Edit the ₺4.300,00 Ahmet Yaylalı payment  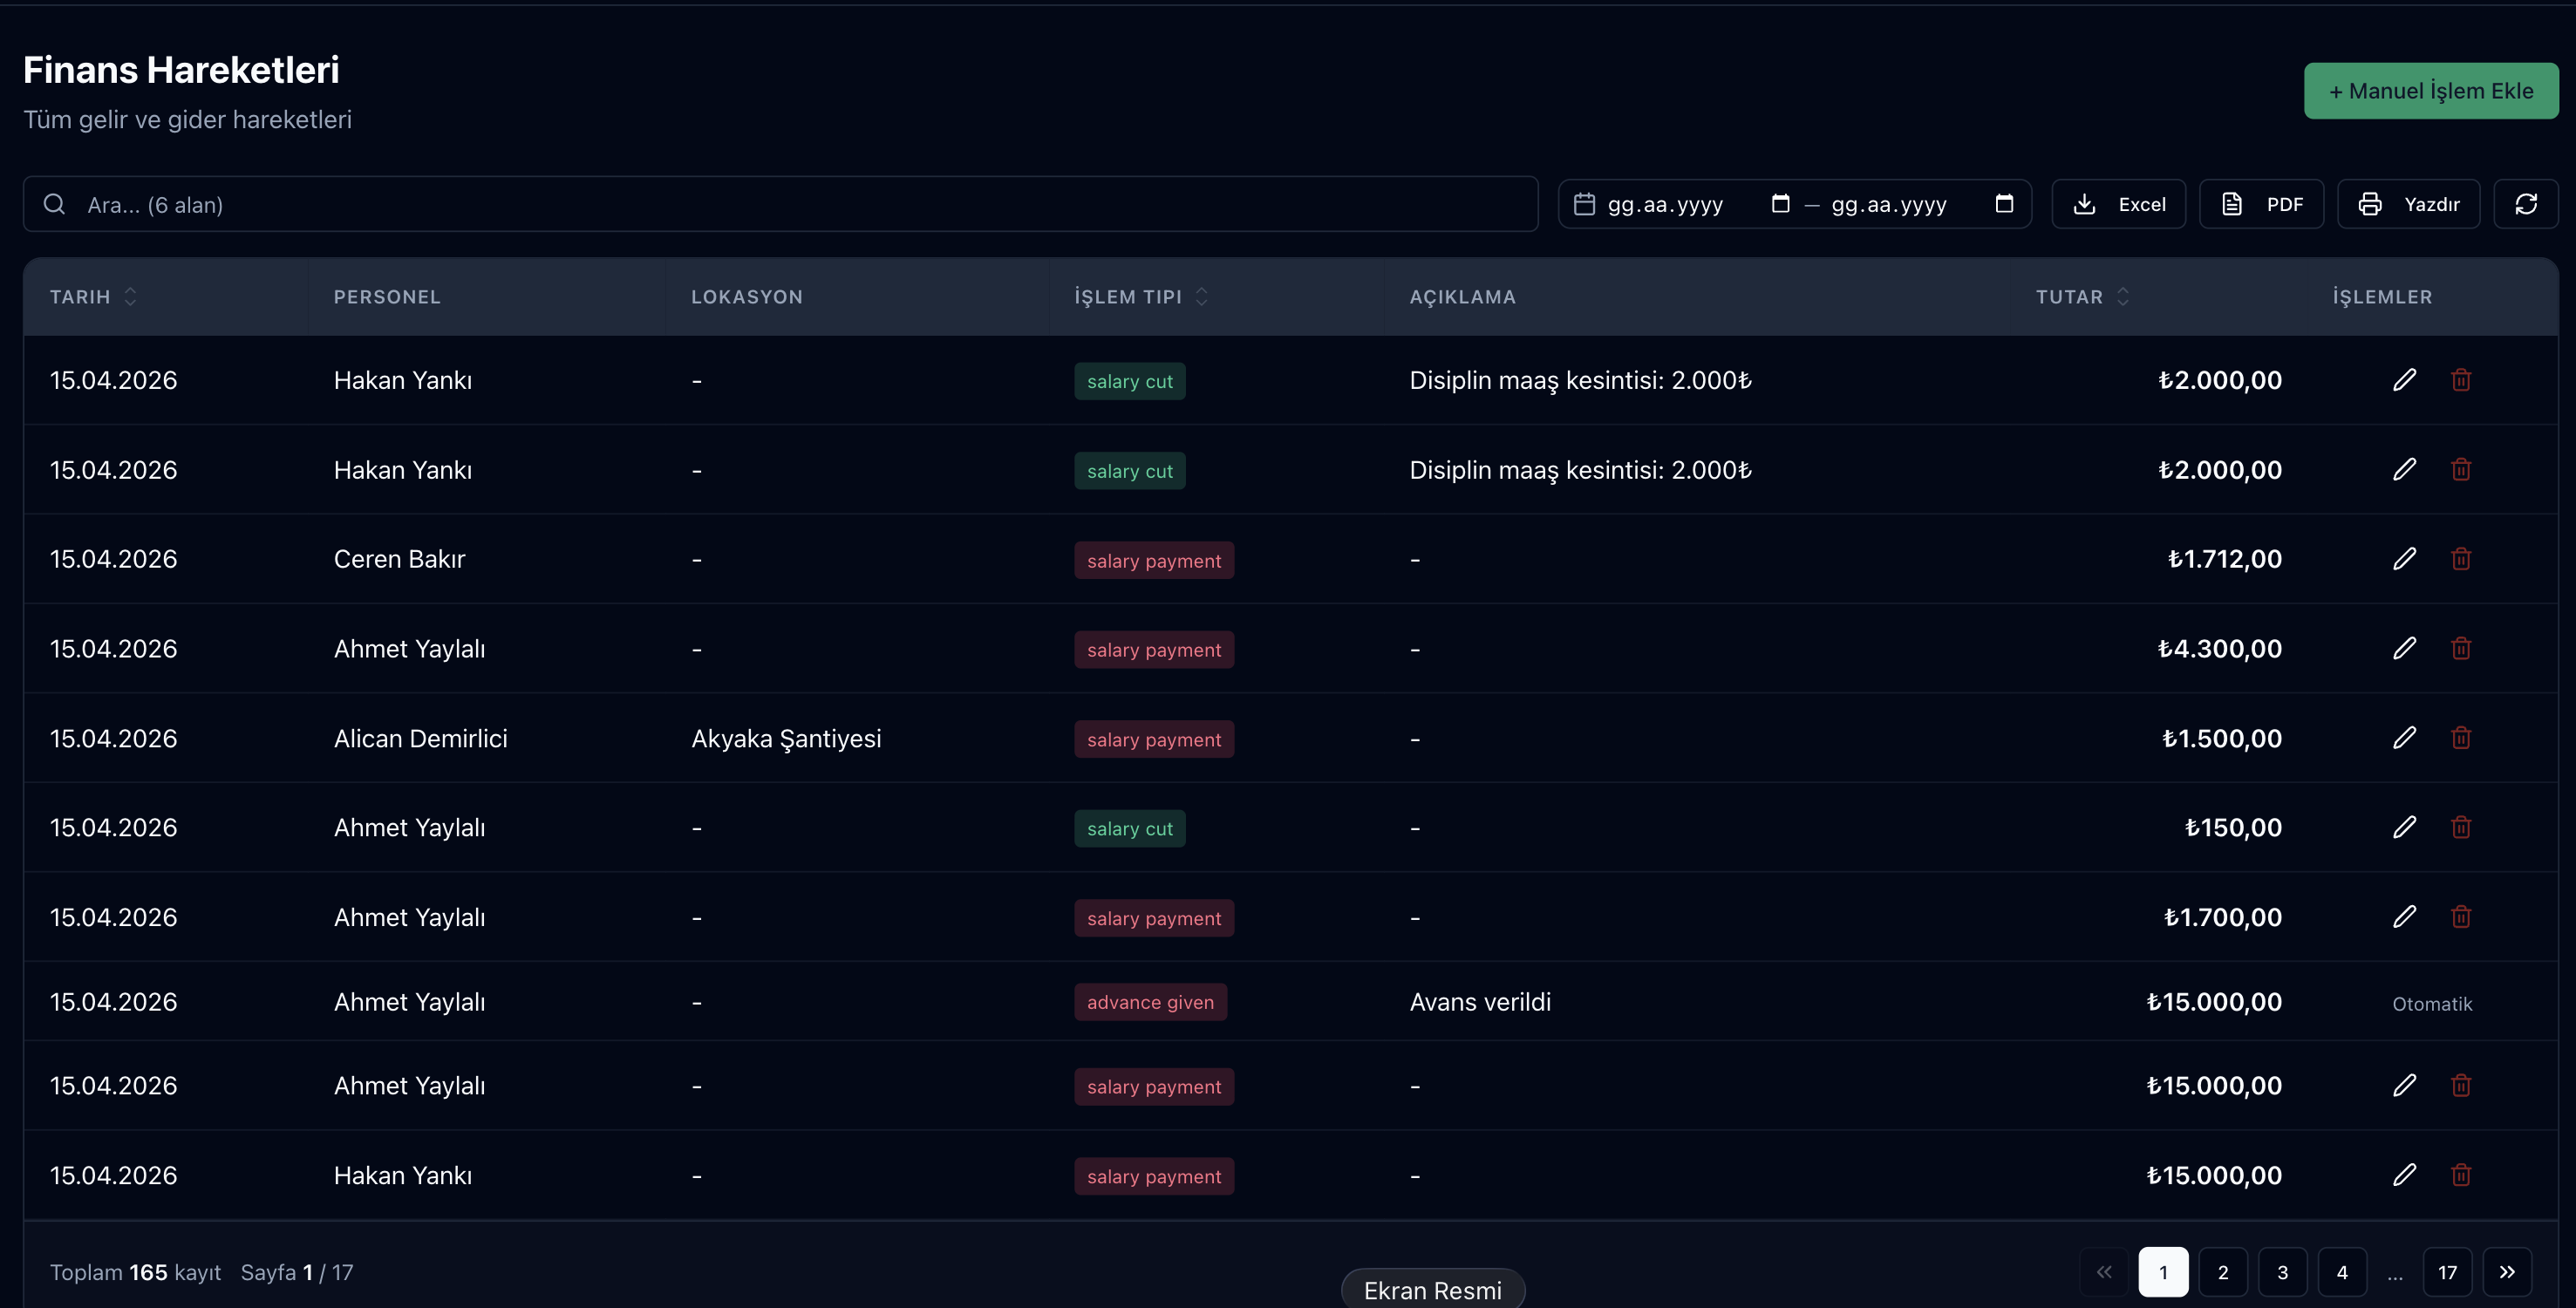(2404, 648)
